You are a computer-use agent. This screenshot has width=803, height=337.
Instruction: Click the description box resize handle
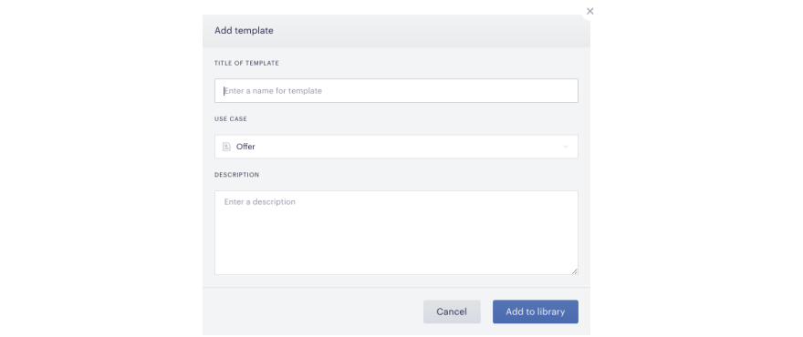(575, 272)
